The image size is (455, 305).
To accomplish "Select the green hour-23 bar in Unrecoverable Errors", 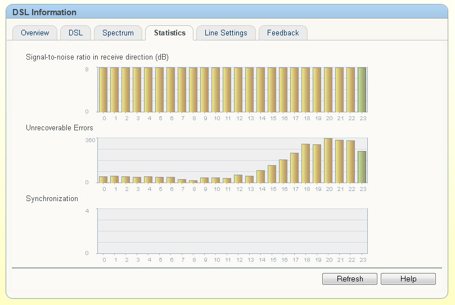I will point(362,167).
